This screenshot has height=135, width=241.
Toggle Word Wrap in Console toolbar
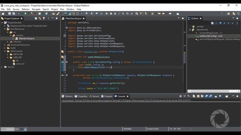coord(202,96)
